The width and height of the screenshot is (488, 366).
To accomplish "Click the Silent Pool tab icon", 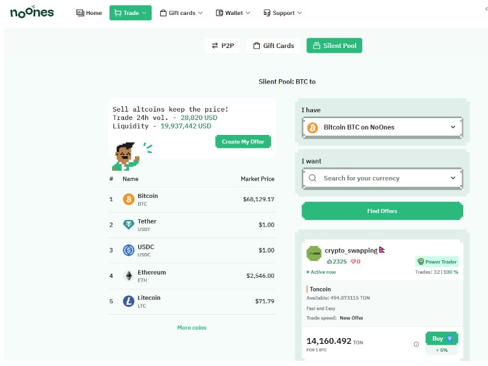I will click(x=316, y=45).
